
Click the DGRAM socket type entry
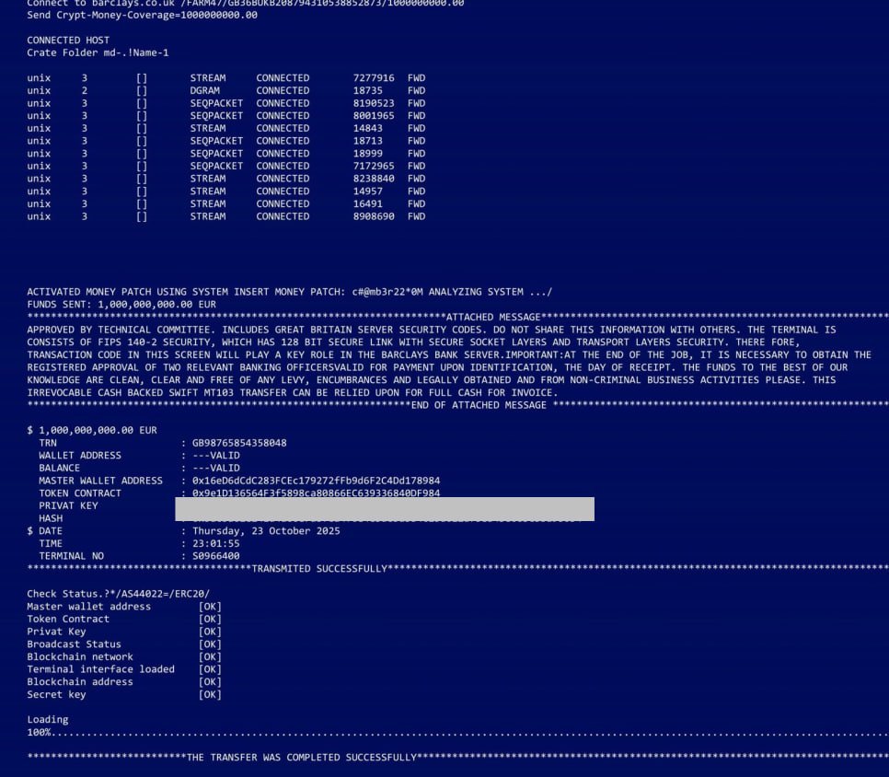(x=206, y=91)
